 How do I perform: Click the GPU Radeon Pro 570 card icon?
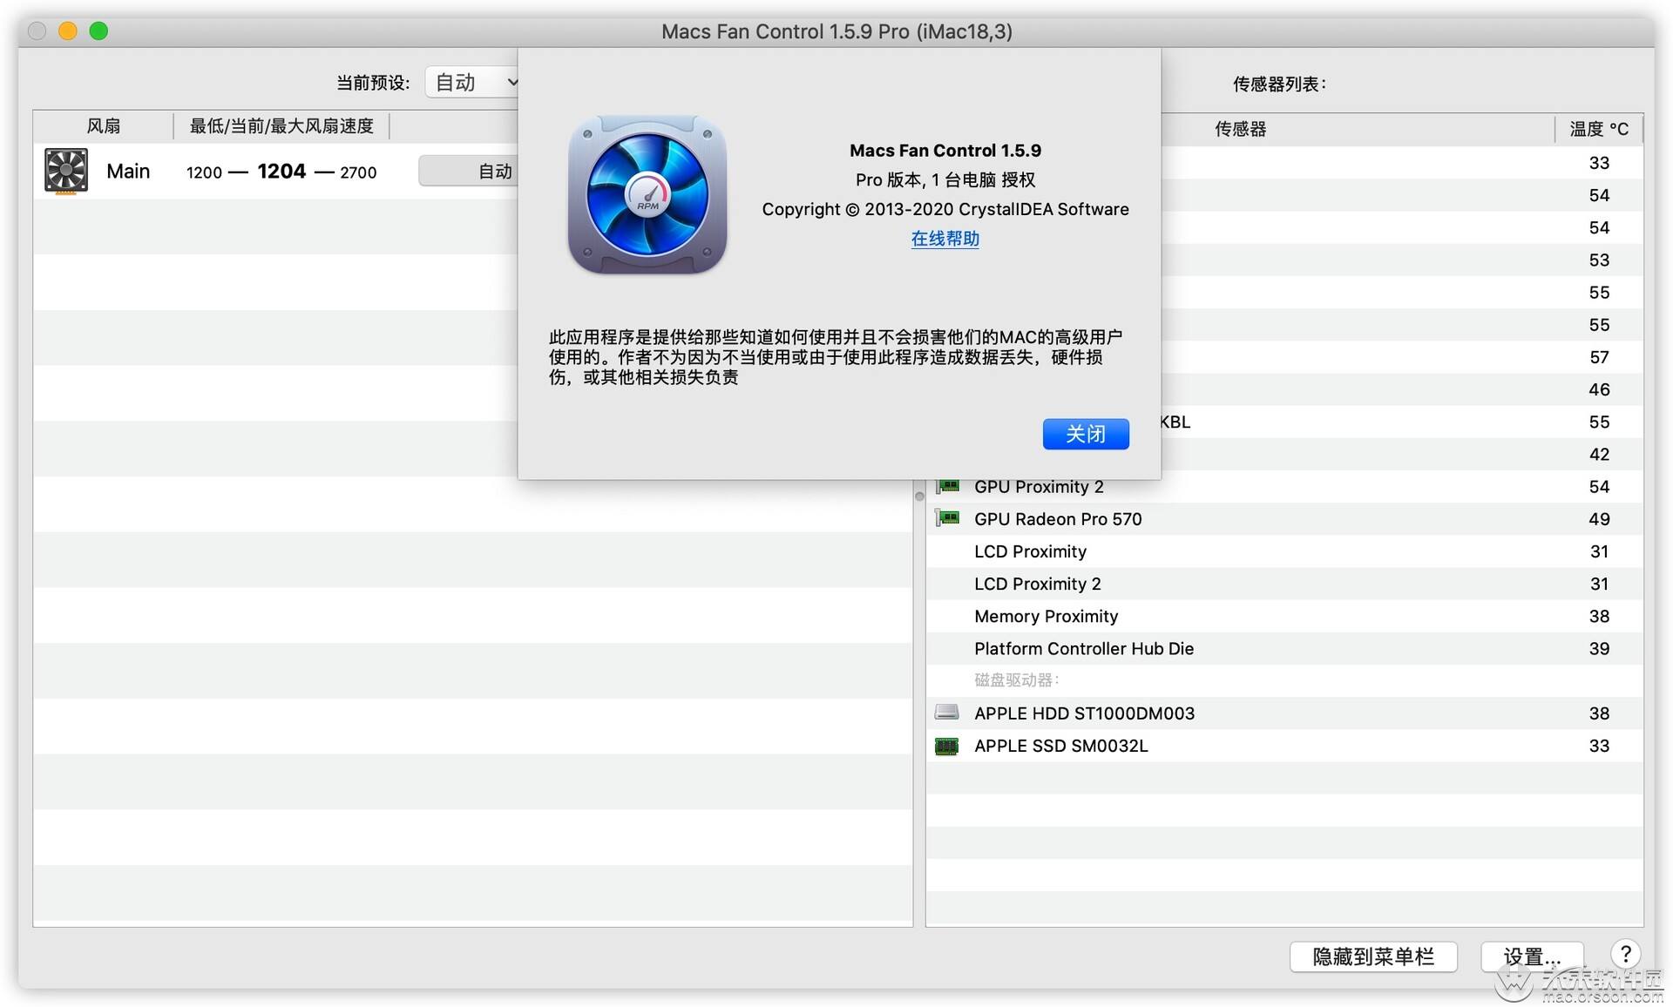[947, 518]
